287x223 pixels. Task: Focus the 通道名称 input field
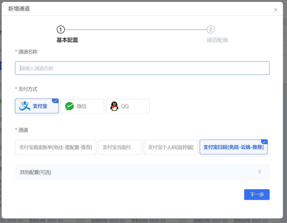point(142,68)
